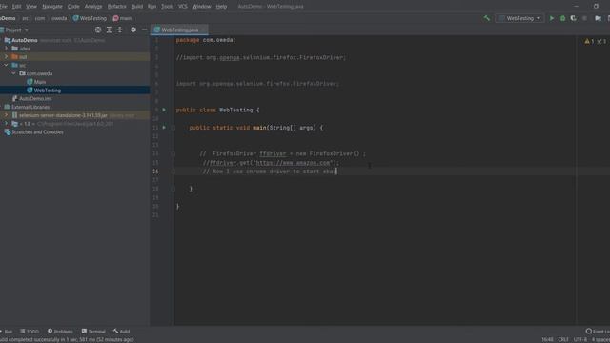Open the Navigate menu

click(52, 7)
